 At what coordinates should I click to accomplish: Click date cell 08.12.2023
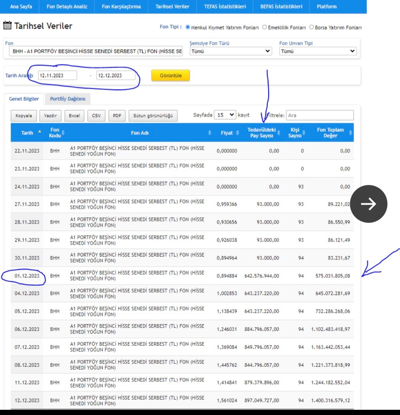click(x=27, y=365)
